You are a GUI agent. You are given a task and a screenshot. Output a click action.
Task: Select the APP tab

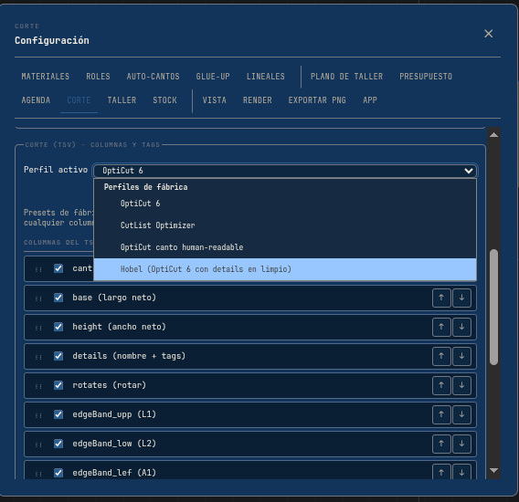370,100
